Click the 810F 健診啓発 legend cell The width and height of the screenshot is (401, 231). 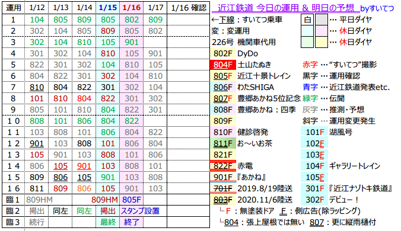click(223, 132)
